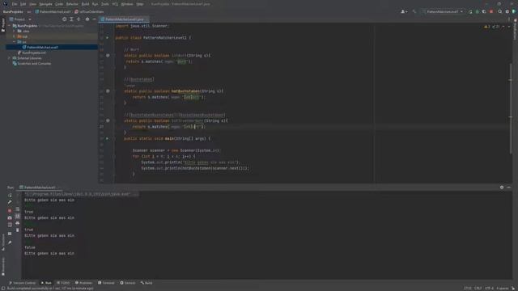Open the VCS menu

[x=115, y=4]
